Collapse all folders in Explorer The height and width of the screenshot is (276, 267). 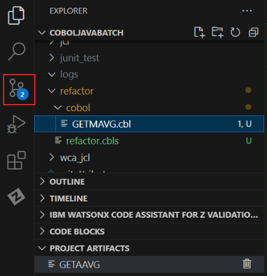click(253, 32)
